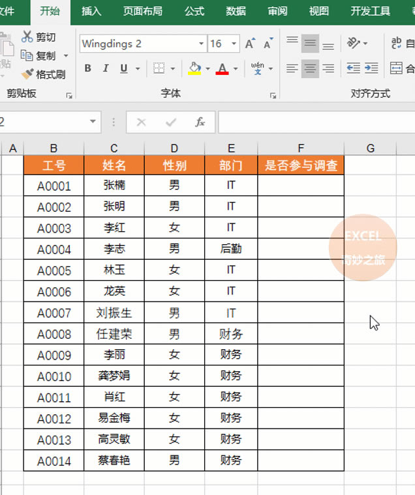Align text to the right
Viewport: 415px width, 495px height.
(x=328, y=68)
